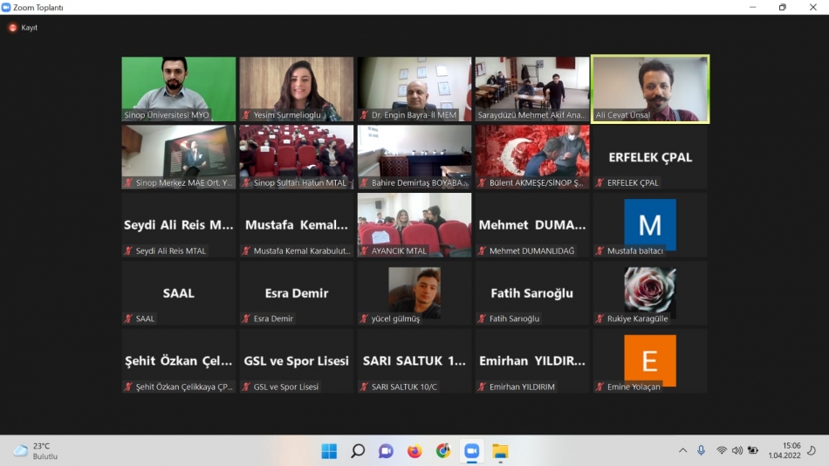829x466 pixels.
Task: Open the Windows Start menu
Action: coord(329,450)
